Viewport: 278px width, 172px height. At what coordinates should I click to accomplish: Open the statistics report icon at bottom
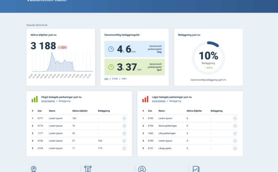click(x=196, y=169)
